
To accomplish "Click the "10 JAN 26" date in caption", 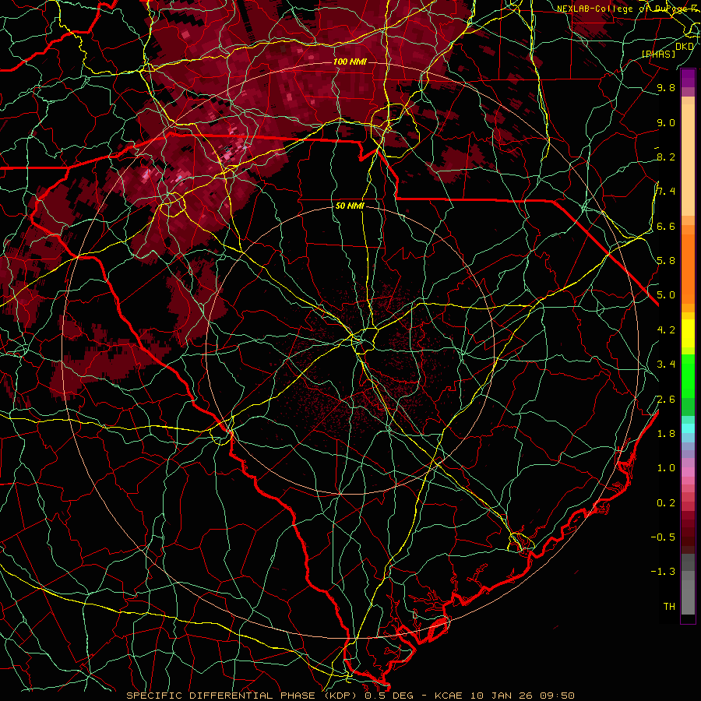I will point(500,696).
